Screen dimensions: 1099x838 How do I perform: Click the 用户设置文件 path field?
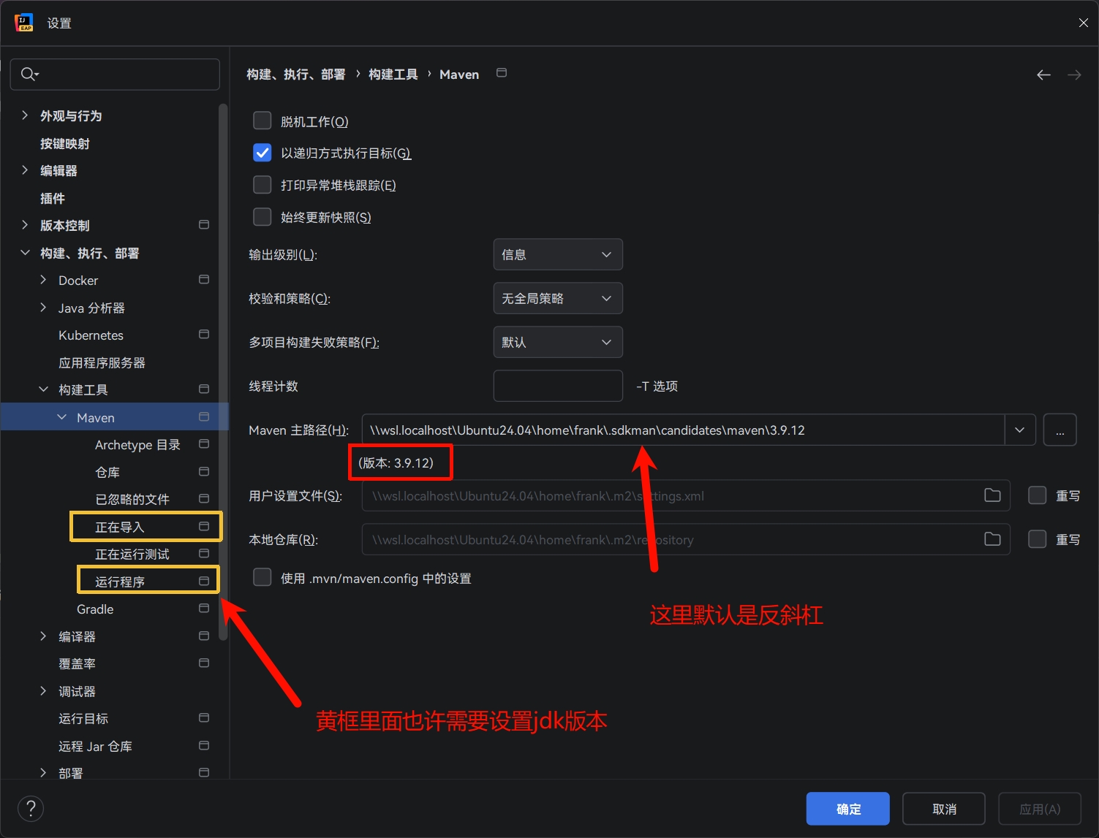[x=686, y=495]
